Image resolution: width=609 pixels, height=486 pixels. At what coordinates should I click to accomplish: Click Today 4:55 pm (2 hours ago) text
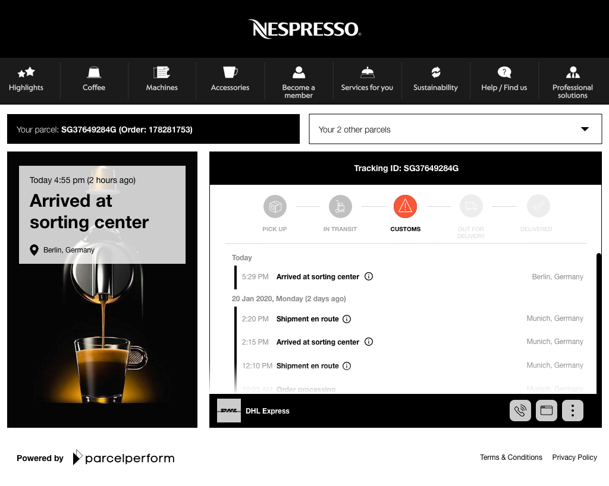coord(82,181)
